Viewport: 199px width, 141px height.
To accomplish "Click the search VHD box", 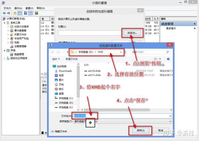I will 150,52.
